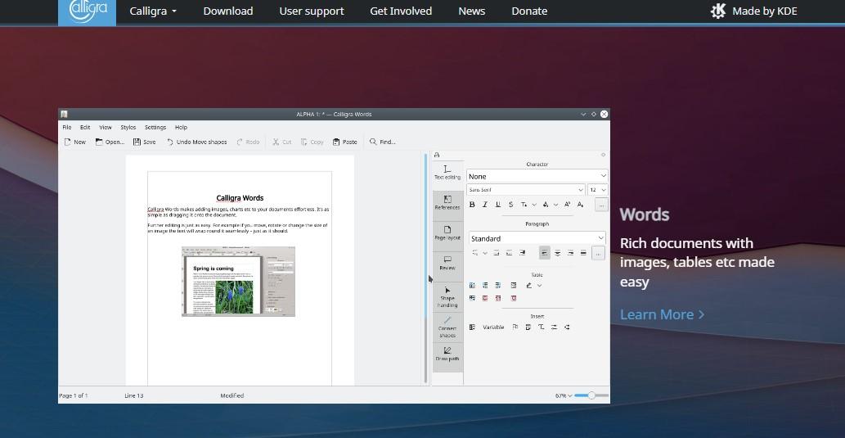845x438 pixels.
Task: Open the paragraph style Standard dropdown
Action: pyautogui.click(x=537, y=238)
